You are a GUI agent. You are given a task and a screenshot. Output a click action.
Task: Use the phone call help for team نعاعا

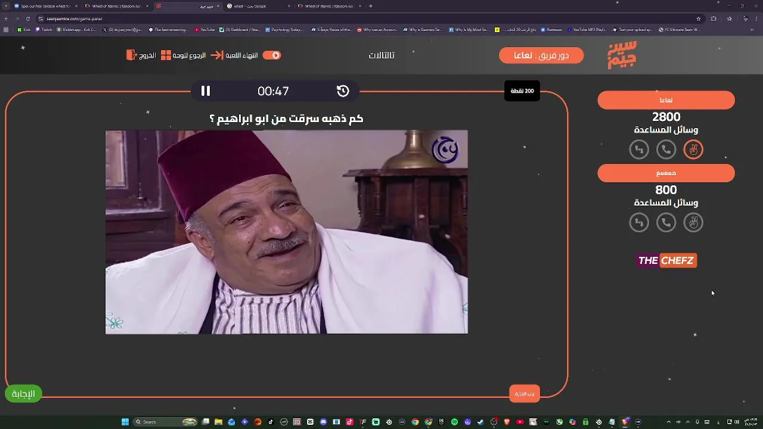click(666, 150)
